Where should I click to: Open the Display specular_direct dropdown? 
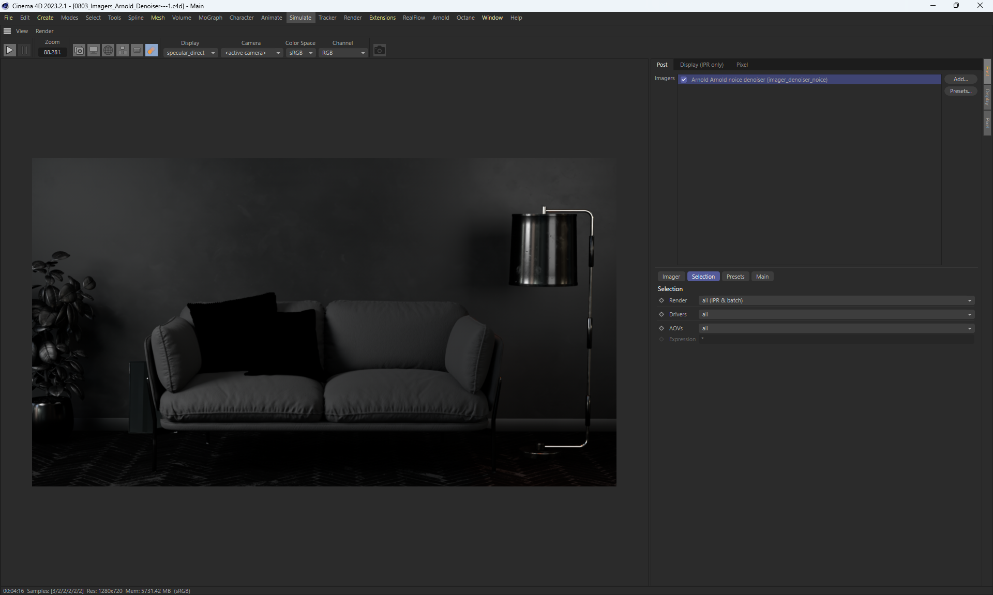click(190, 53)
